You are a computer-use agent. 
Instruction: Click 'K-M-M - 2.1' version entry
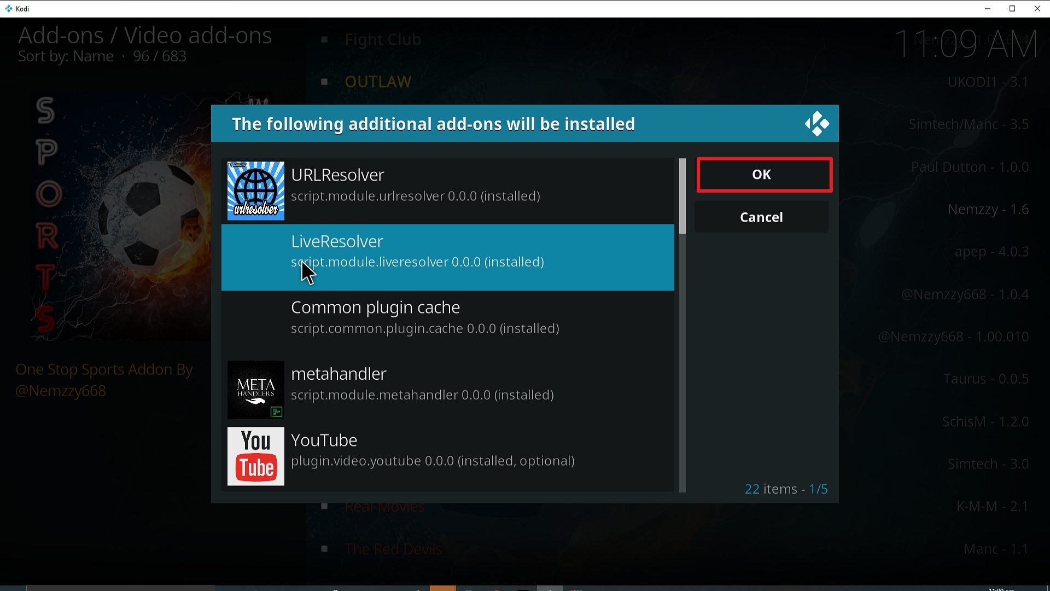click(993, 507)
